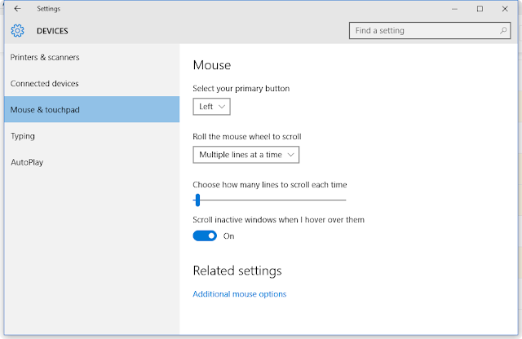
Task: Click the search magnifier icon
Action: pyautogui.click(x=503, y=31)
